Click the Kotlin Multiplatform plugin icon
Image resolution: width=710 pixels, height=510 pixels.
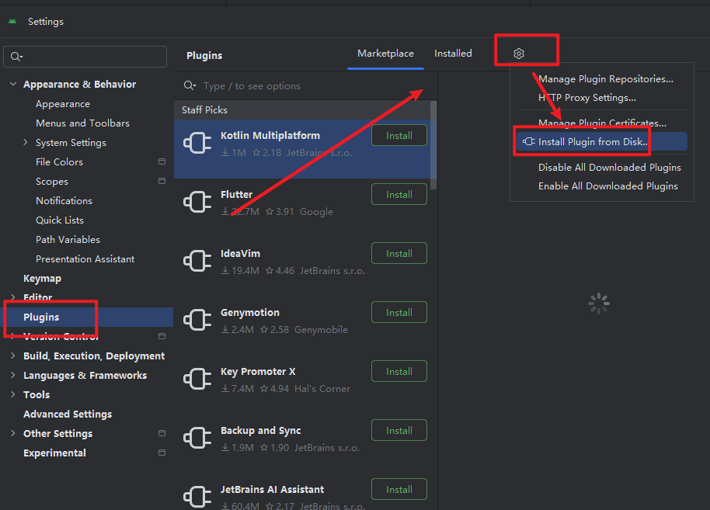[x=197, y=144]
